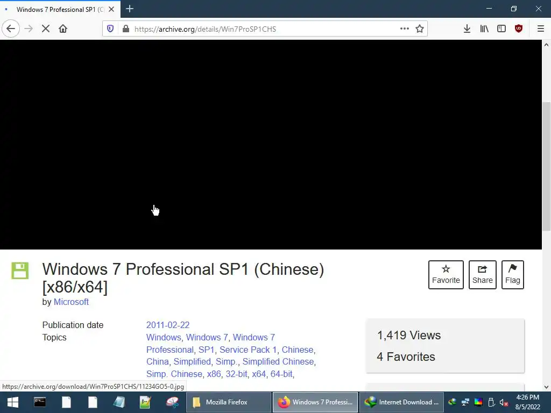Click the Windows 7 Professi... Firefox taskbar button
The height and width of the screenshot is (413, 551).
[315, 402]
